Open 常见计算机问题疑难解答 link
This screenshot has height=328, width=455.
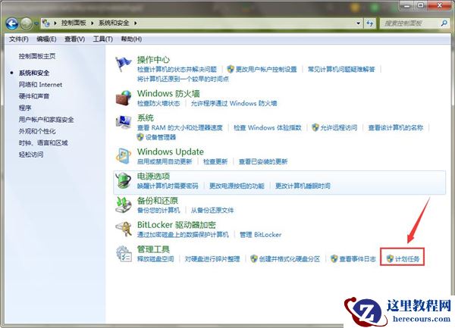341,69
